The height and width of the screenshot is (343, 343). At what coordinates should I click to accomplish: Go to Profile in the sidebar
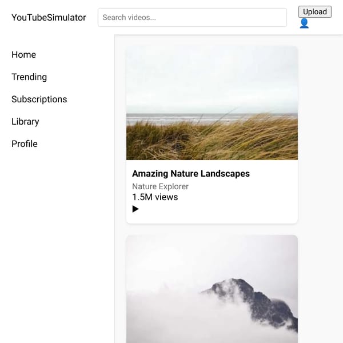click(x=25, y=144)
